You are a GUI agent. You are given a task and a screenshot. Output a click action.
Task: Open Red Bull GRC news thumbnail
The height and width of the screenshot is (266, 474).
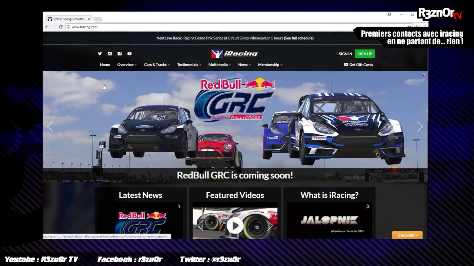[140, 221]
